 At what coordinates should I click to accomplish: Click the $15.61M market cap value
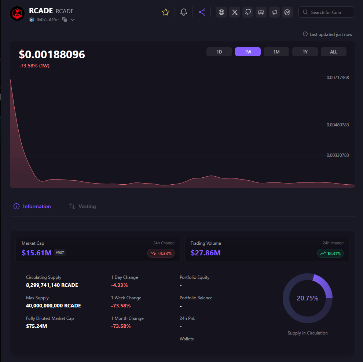point(37,253)
